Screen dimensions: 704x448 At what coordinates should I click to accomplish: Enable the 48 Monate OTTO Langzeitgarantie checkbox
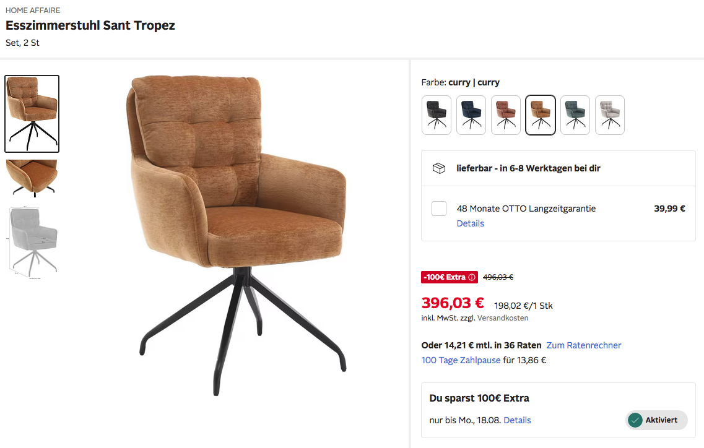coord(438,209)
